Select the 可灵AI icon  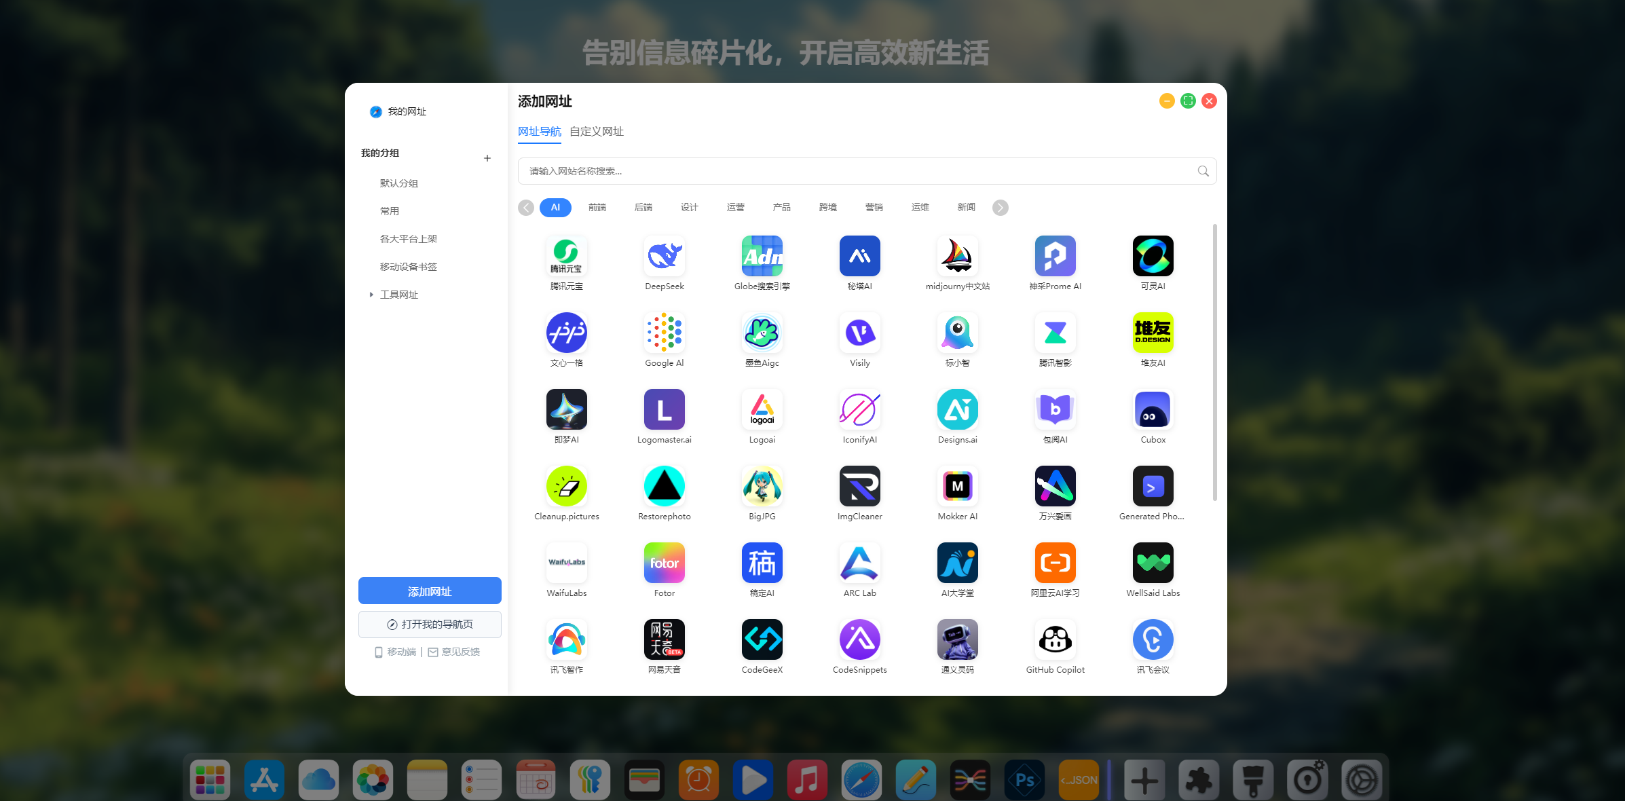[x=1153, y=256]
